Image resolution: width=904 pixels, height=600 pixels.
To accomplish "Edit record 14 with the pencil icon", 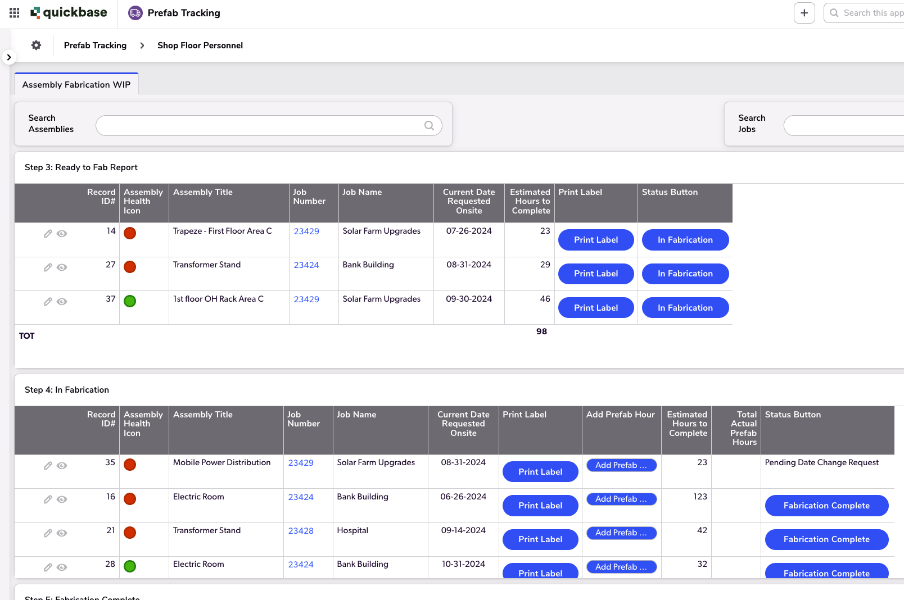I will [47, 234].
